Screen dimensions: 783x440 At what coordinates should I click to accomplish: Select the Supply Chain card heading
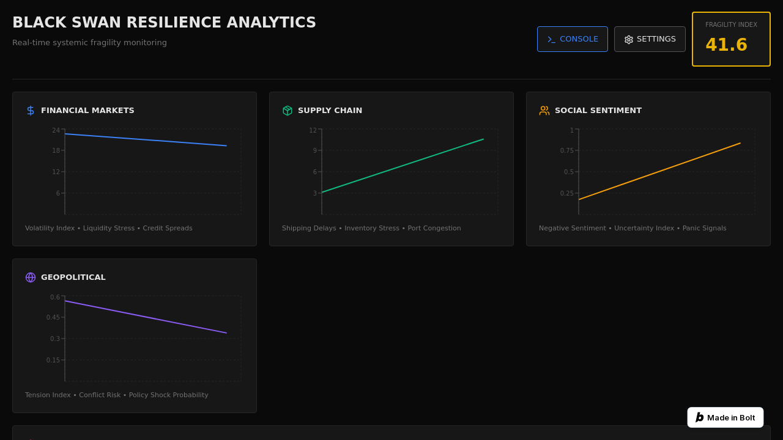[330, 111]
